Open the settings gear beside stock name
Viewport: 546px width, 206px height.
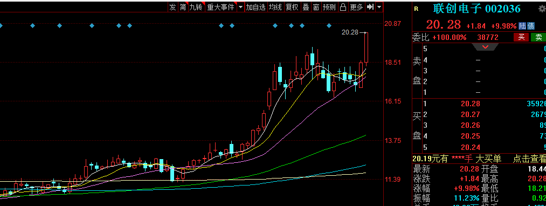[542, 9]
